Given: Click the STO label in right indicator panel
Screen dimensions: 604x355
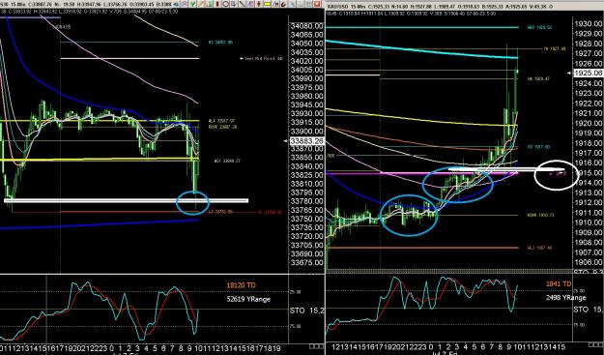Looking at the screenshot, I should pyautogui.click(x=581, y=310).
